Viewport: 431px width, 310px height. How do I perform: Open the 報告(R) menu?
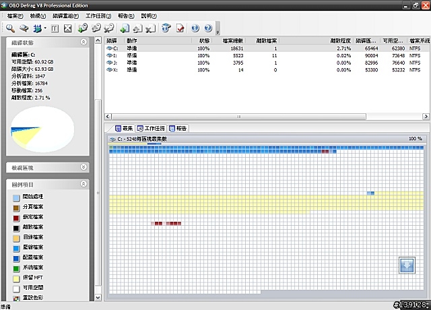tap(126, 16)
